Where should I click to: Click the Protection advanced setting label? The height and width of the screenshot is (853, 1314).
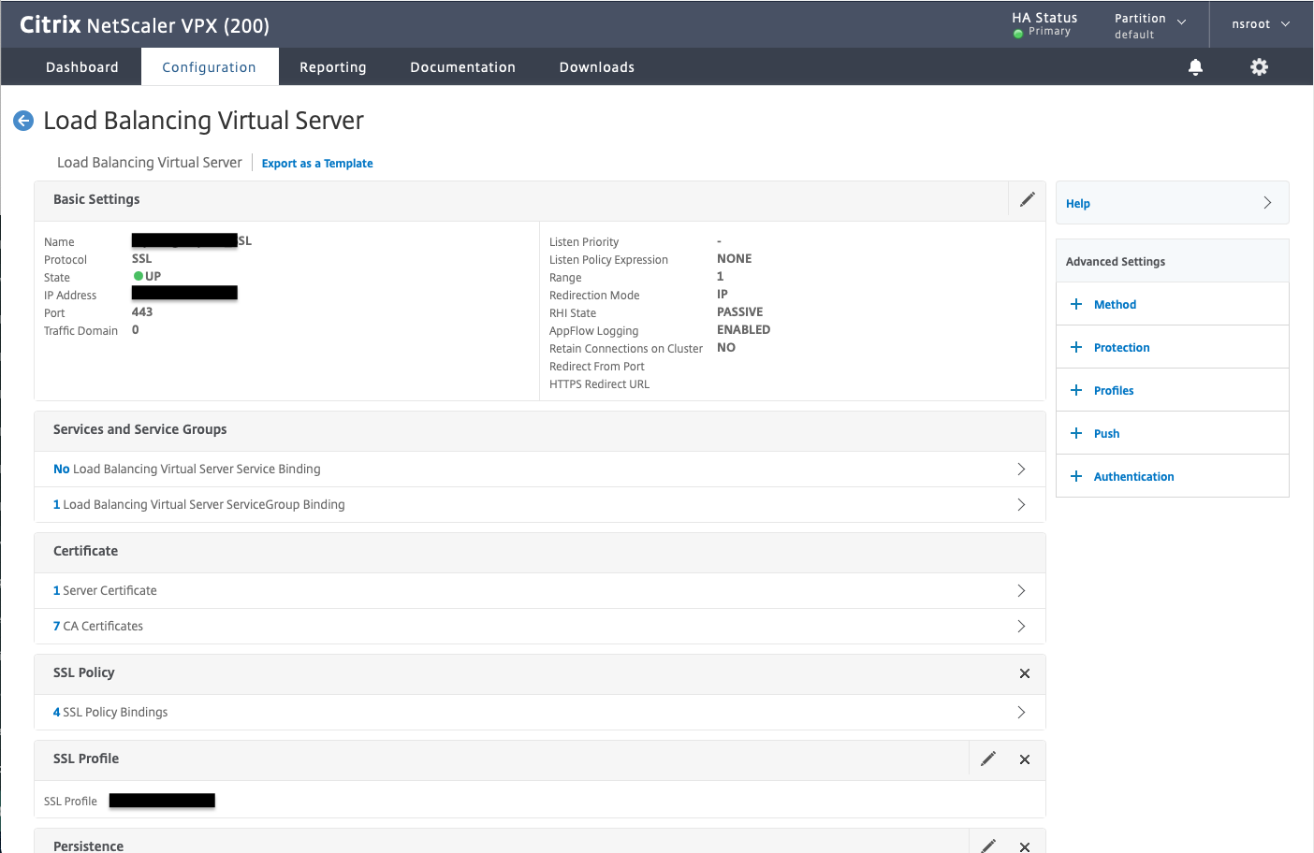(x=1121, y=347)
